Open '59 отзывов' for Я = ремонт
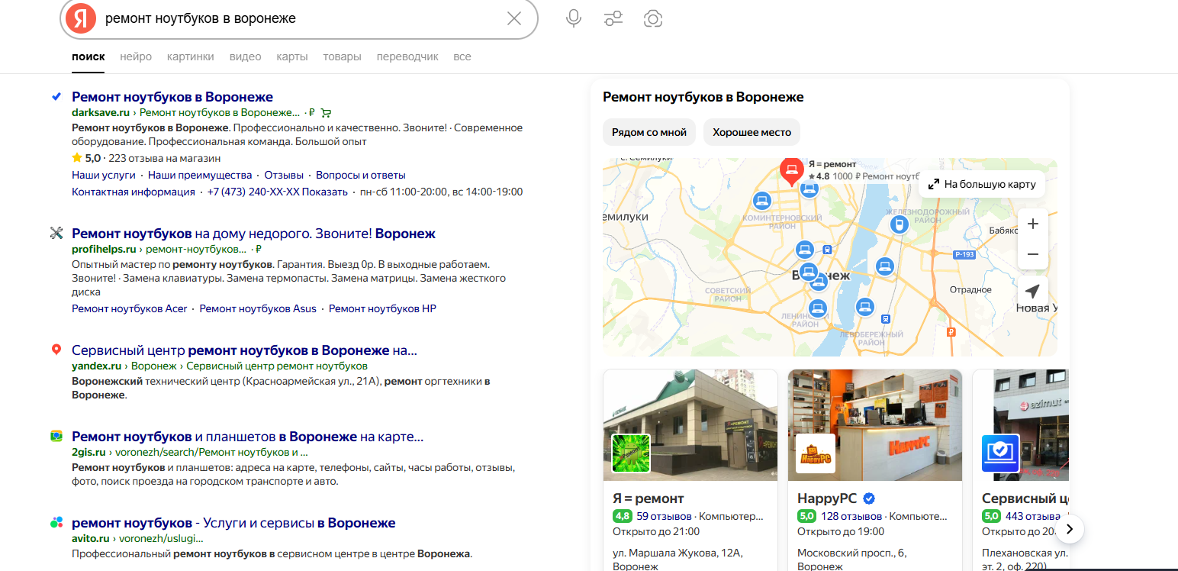The image size is (1178, 571). click(664, 516)
